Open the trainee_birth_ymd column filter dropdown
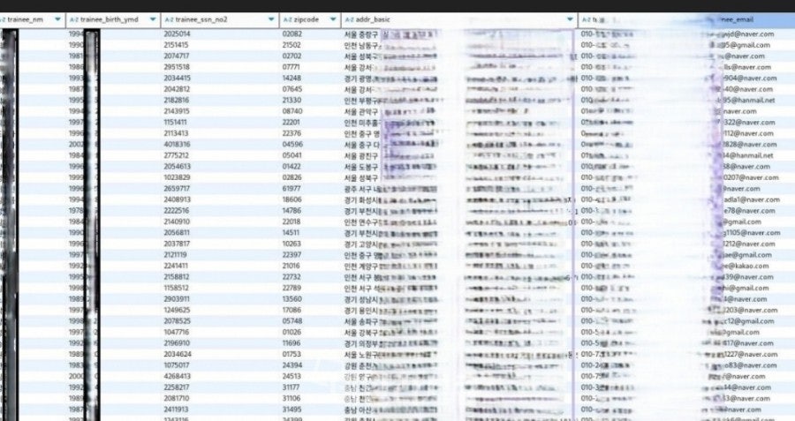 pyautogui.click(x=153, y=19)
